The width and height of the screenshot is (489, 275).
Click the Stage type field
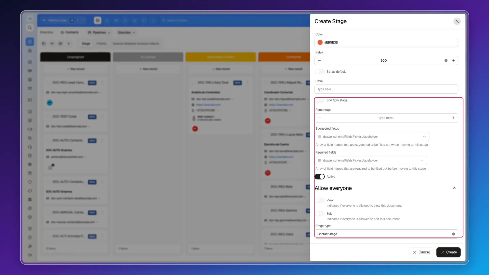(386, 234)
